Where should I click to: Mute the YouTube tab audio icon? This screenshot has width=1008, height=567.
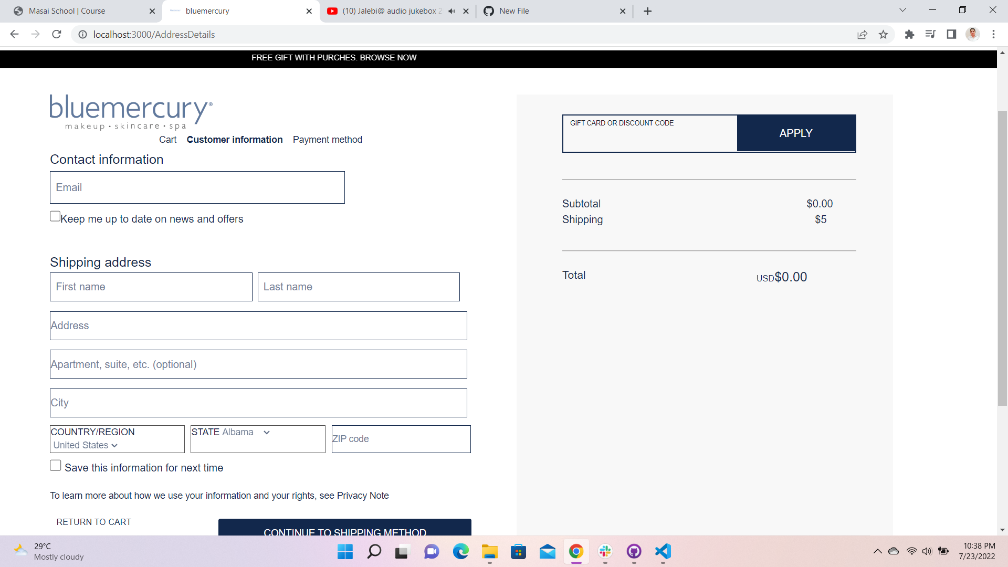(451, 11)
